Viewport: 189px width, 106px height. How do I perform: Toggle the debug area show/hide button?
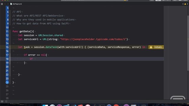pyautogui.click(x=2, y=101)
